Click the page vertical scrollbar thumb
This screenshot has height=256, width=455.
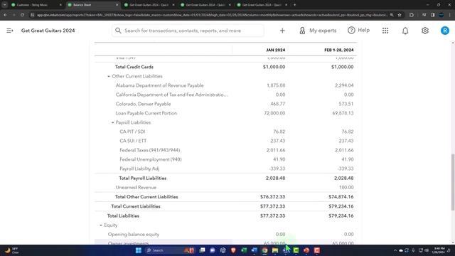coord(453,182)
